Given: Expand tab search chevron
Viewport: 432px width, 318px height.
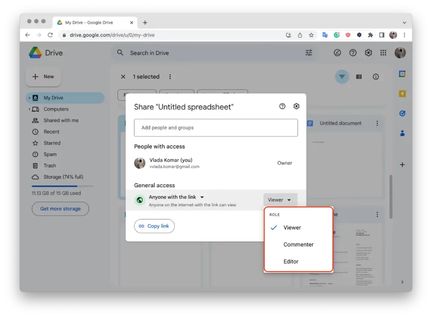Looking at the screenshot, I should click(404, 23).
